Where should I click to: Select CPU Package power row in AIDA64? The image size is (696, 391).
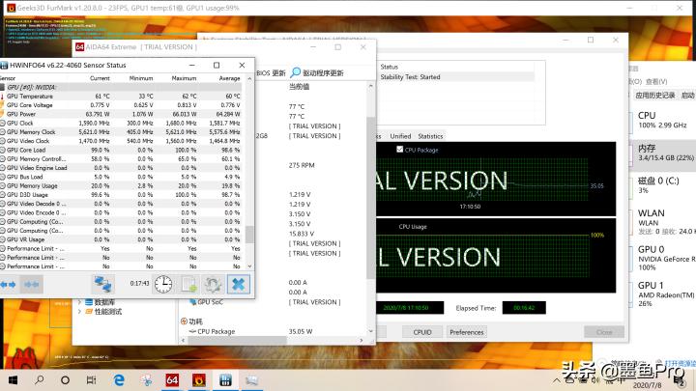tap(273, 331)
